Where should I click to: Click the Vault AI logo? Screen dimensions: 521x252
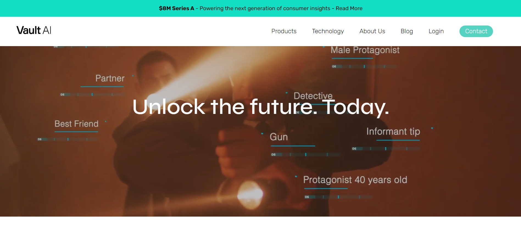click(x=34, y=30)
